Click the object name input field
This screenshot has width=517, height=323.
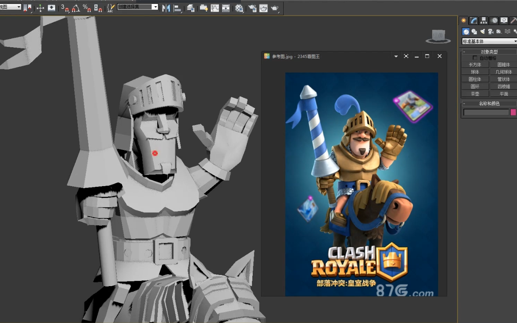pyautogui.click(x=486, y=112)
